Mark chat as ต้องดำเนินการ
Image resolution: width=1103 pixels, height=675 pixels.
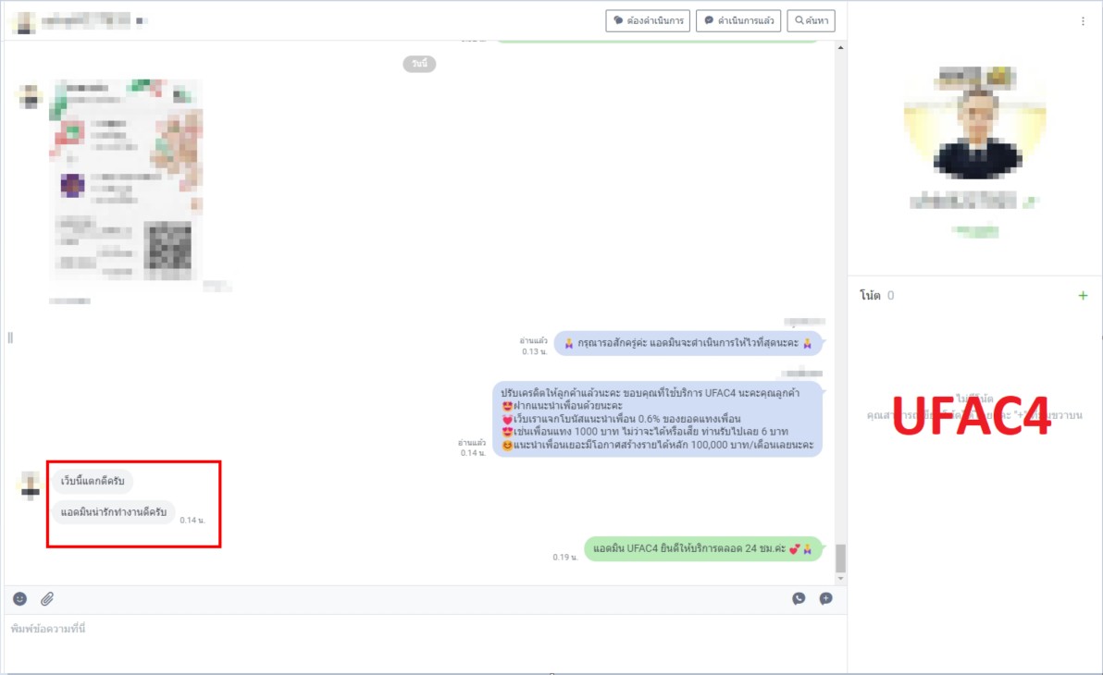(648, 21)
